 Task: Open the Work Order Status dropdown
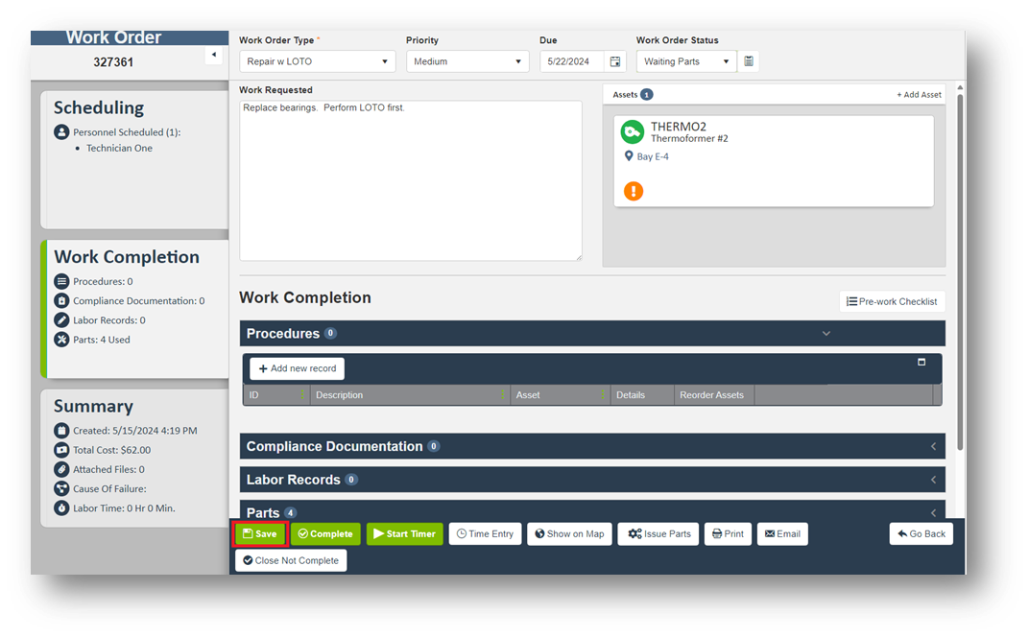684,61
